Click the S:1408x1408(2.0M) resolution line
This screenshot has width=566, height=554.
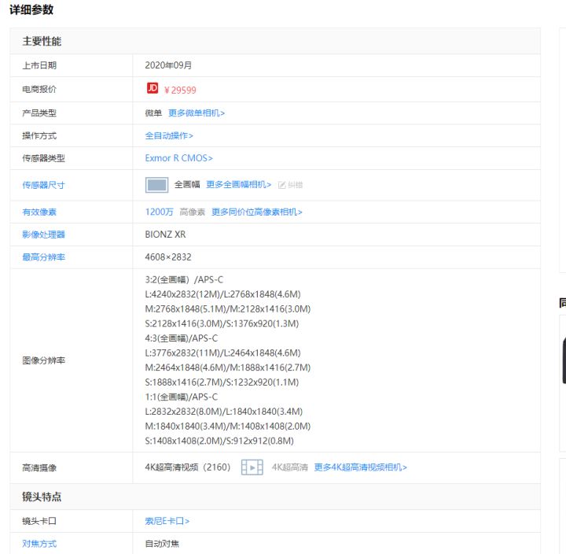coord(219,441)
